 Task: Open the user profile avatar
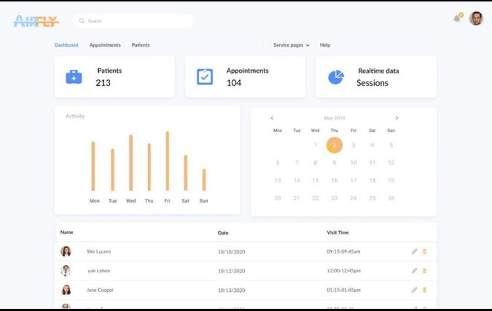tap(476, 18)
